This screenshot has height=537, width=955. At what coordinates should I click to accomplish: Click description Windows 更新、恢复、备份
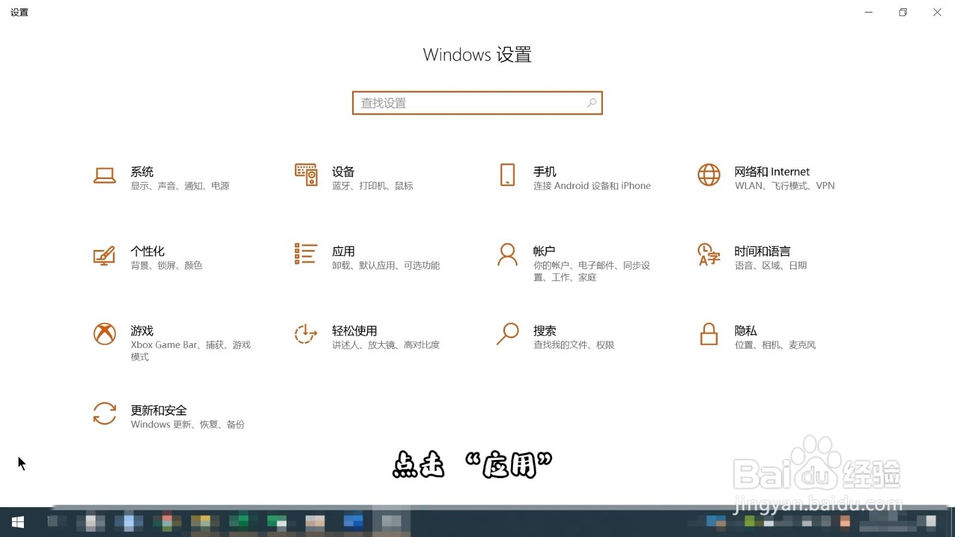[x=187, y=424]
